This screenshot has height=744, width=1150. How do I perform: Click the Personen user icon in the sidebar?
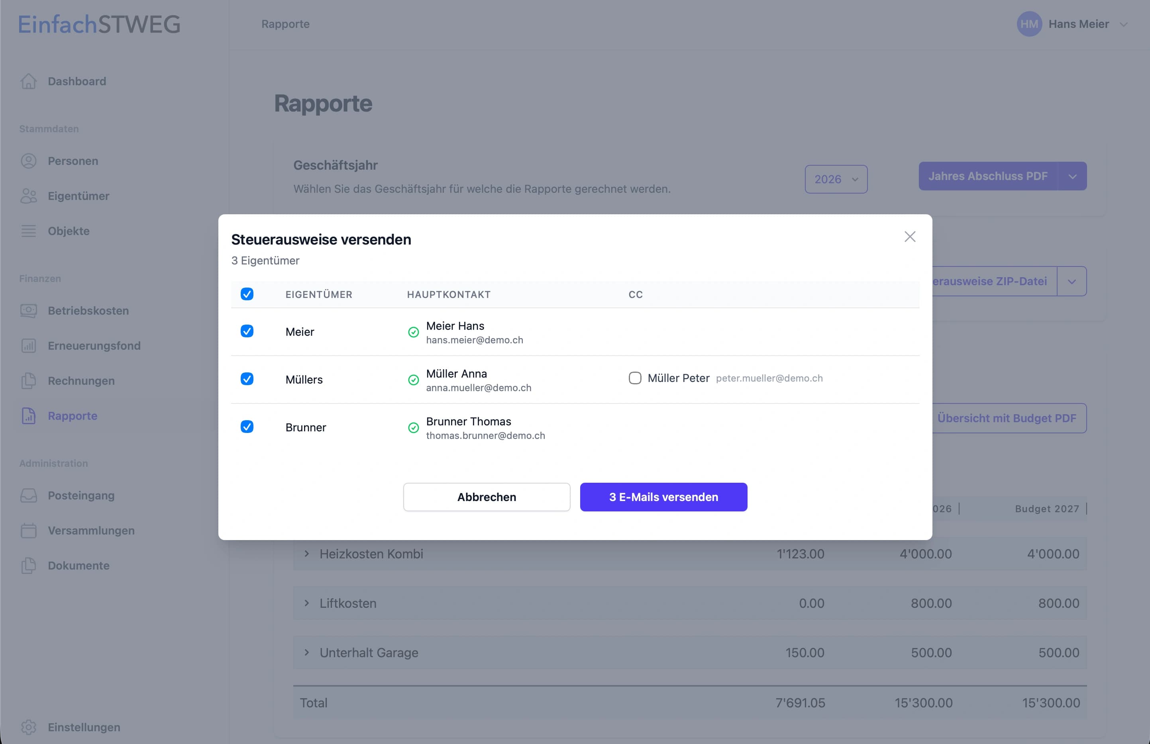[29, 161]
